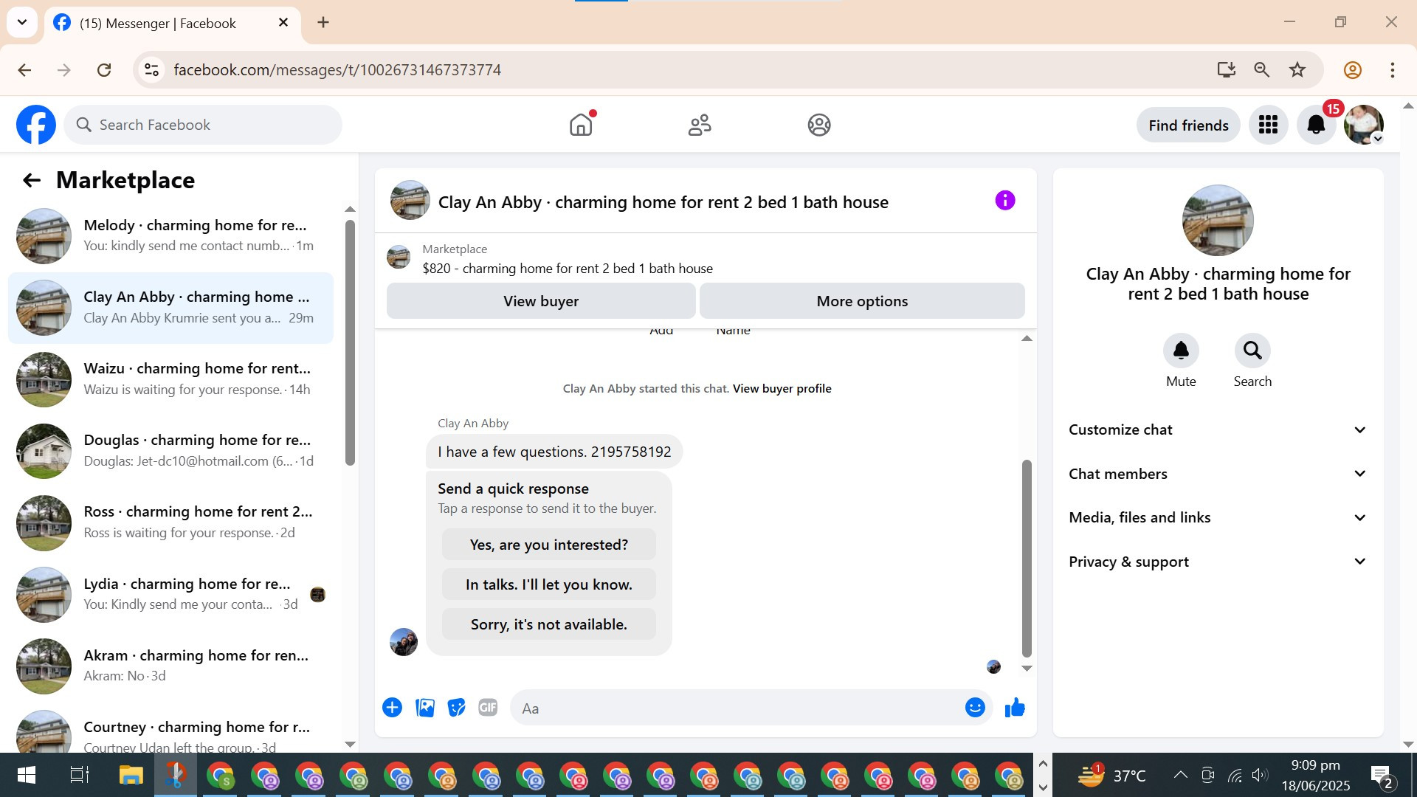Image resolution: width=1417 pixels, height=797 pixels.
Task: Show hidden system tray icons
Action: [1180, 775]
